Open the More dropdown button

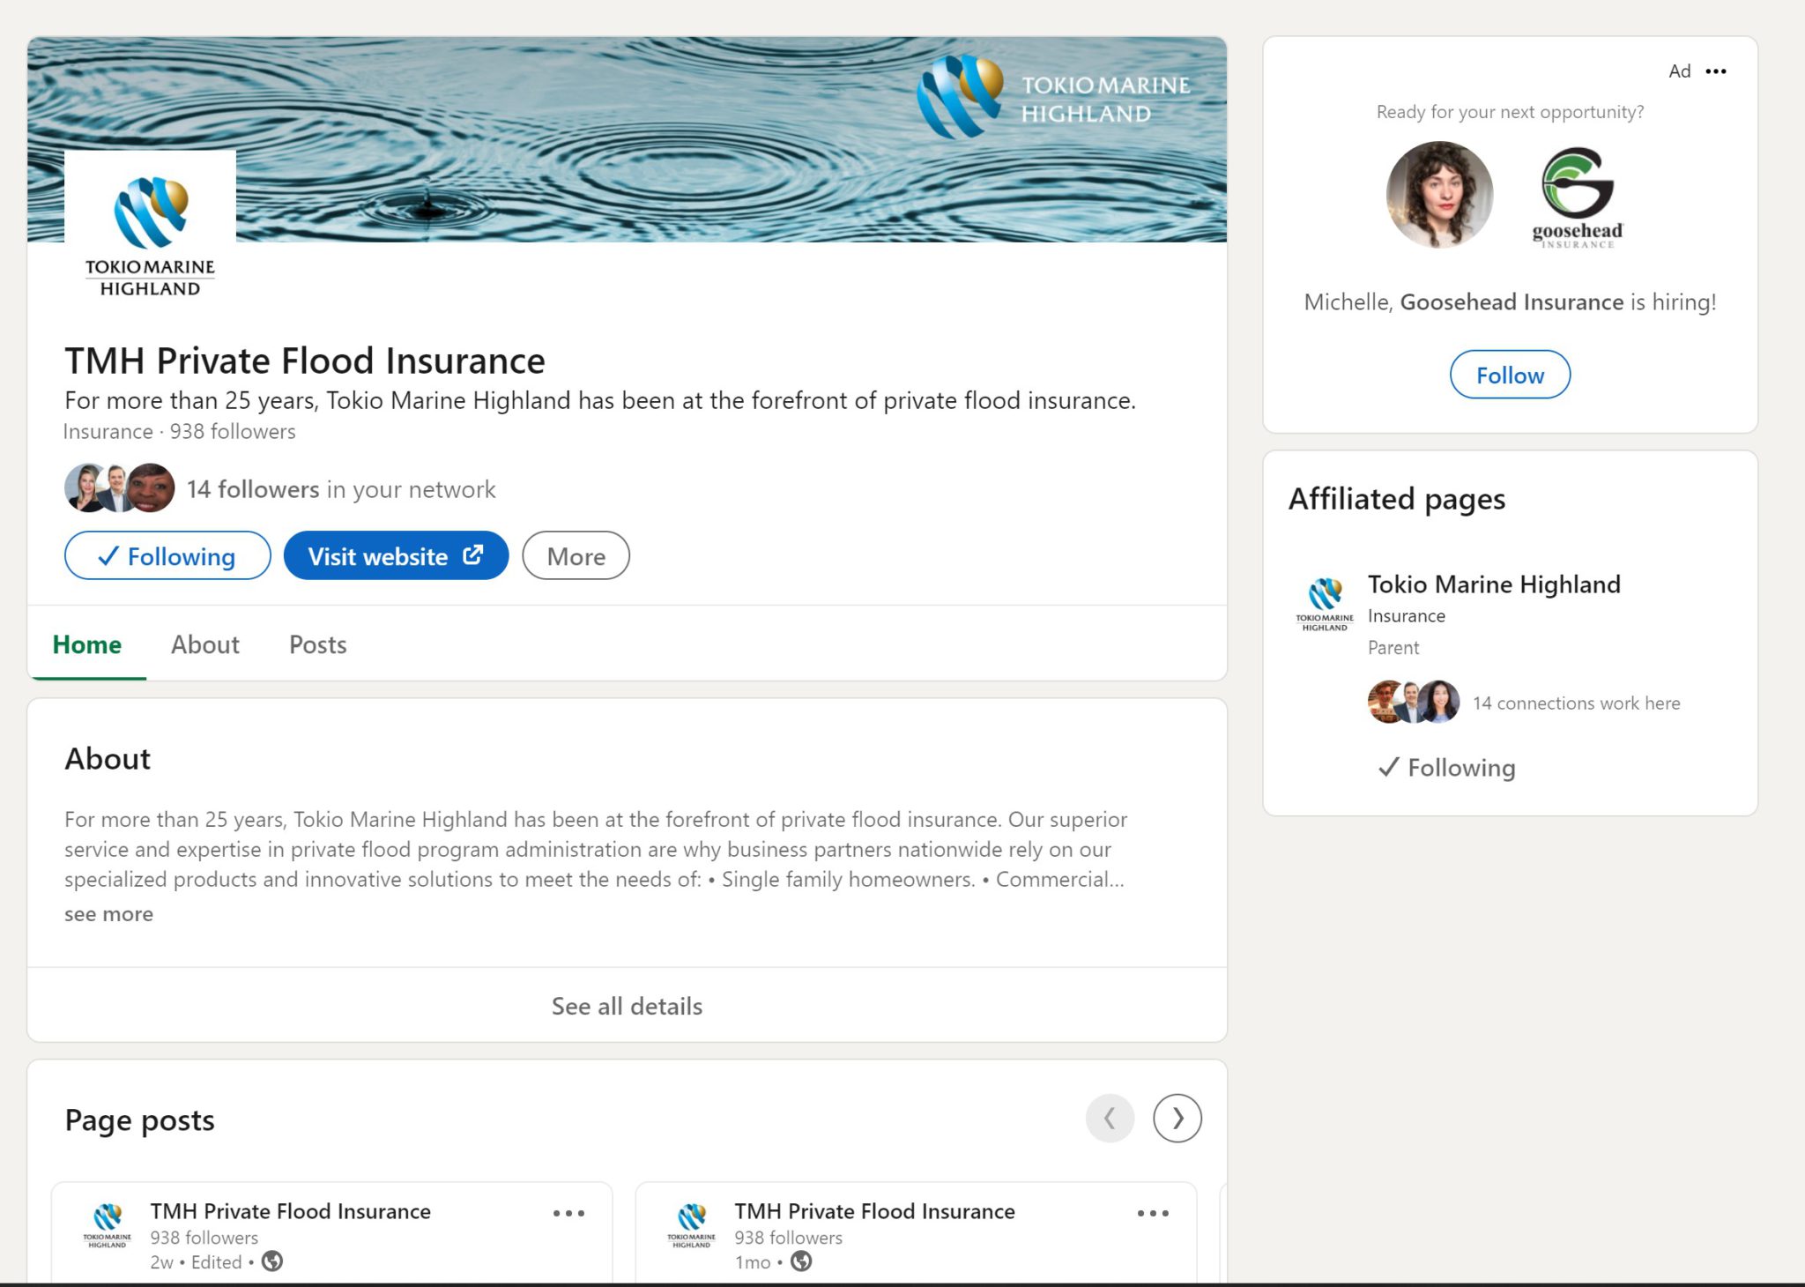coord(576,556)
